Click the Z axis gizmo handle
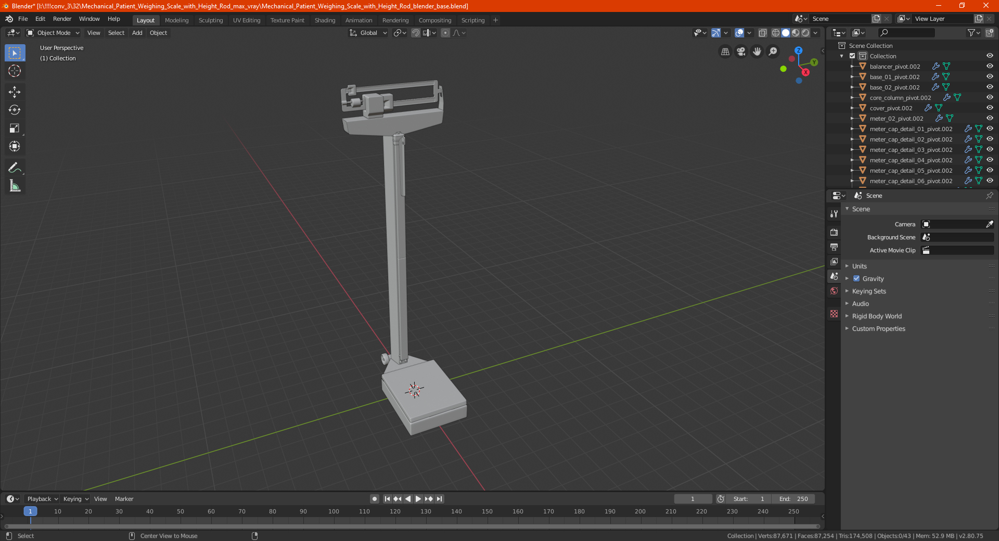 point(798,50)
